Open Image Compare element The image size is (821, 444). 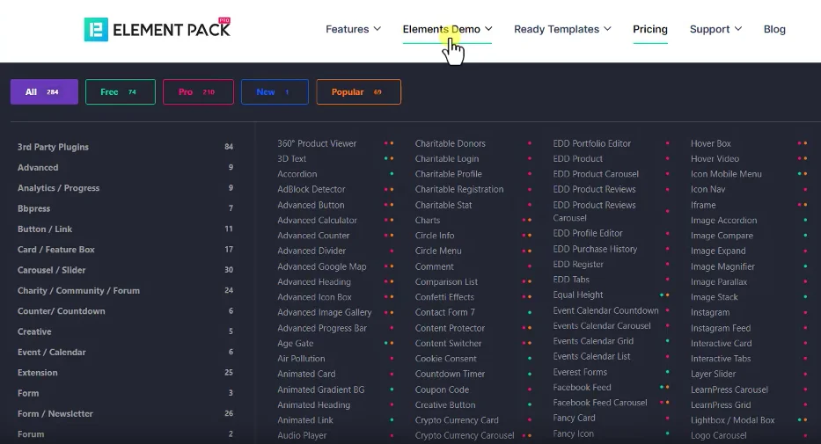pos(722,236)
